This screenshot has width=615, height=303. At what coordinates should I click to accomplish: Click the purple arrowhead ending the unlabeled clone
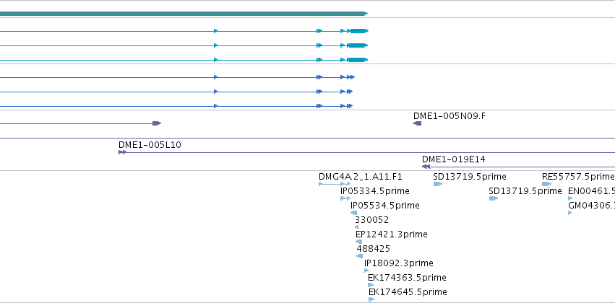pyautogui.click(x=157, y=123)
